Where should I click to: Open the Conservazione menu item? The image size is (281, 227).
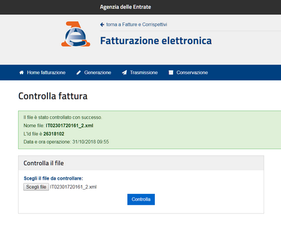(x=188, y=72)
